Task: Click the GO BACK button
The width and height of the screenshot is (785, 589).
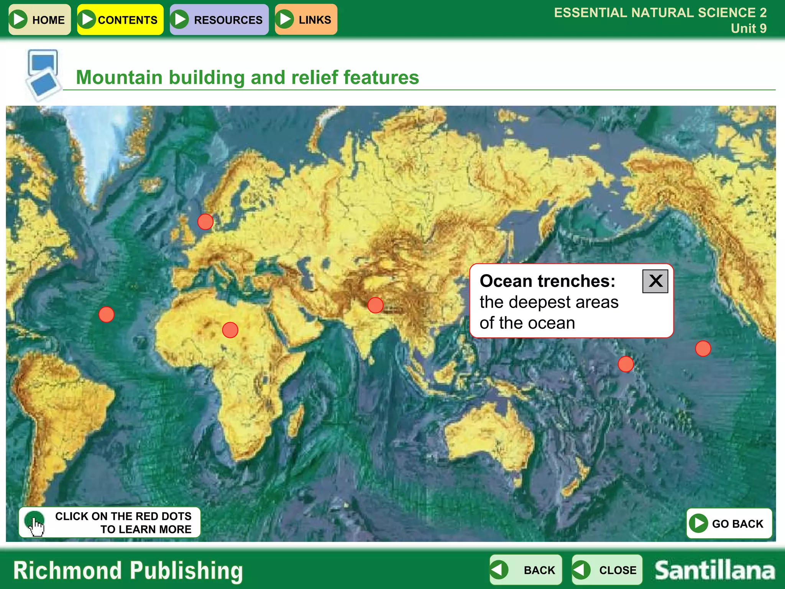Action: click(729, 523)
